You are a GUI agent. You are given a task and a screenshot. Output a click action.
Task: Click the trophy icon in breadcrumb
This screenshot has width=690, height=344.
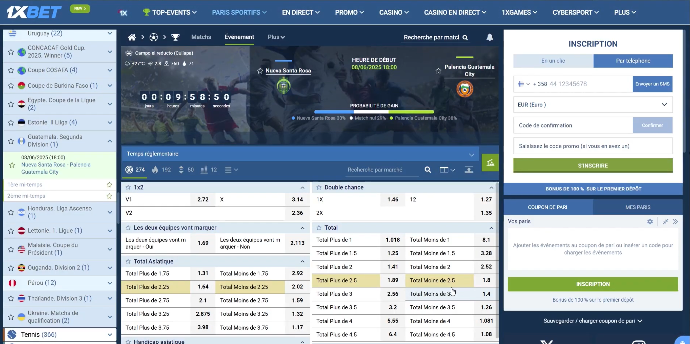175,37
